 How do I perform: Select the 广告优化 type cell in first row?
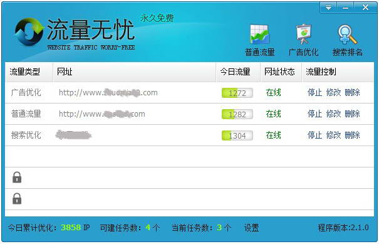click(26, 92)
